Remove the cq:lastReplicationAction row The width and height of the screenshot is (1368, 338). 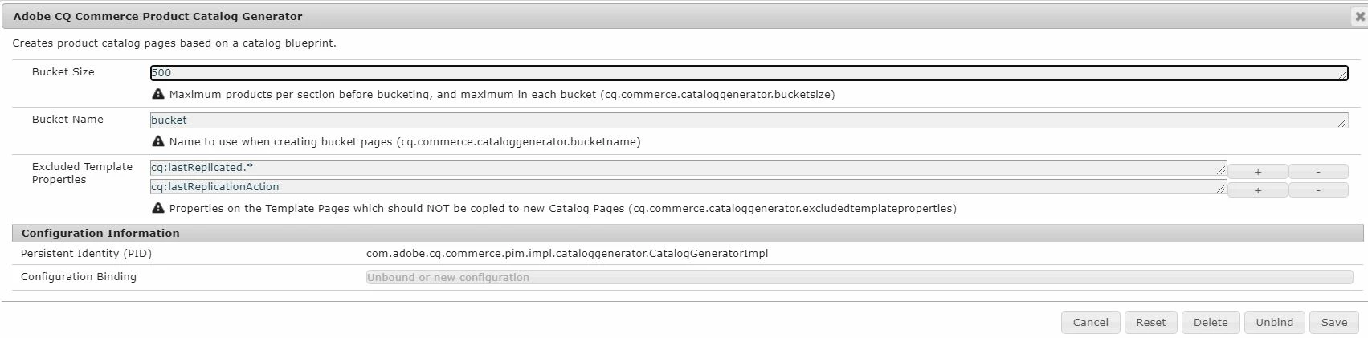coord(1318,190)
